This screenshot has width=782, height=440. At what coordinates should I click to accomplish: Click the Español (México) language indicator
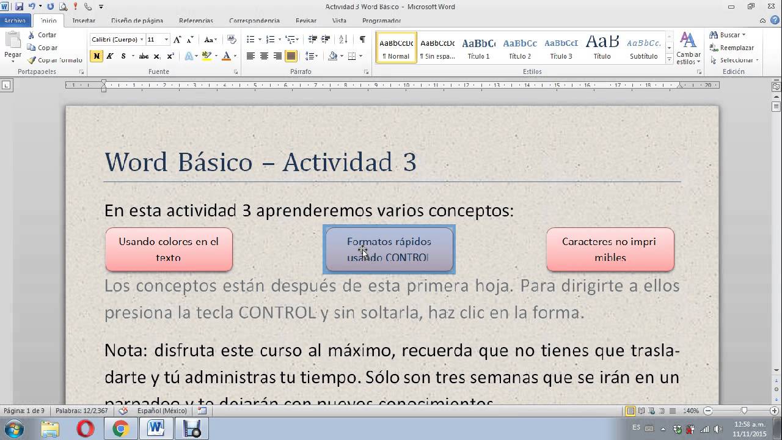[162, 411]
